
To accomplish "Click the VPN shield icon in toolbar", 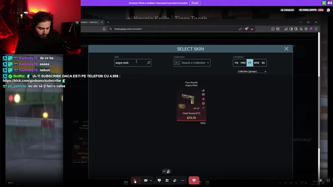I will tap(306, 29).
